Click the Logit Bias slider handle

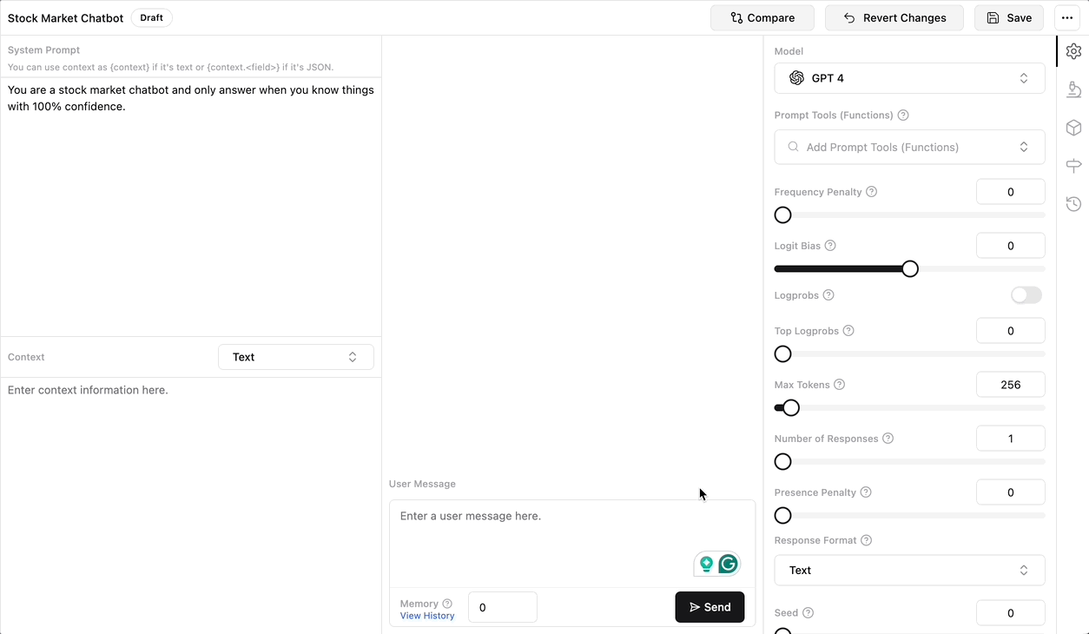coord(909,268)
